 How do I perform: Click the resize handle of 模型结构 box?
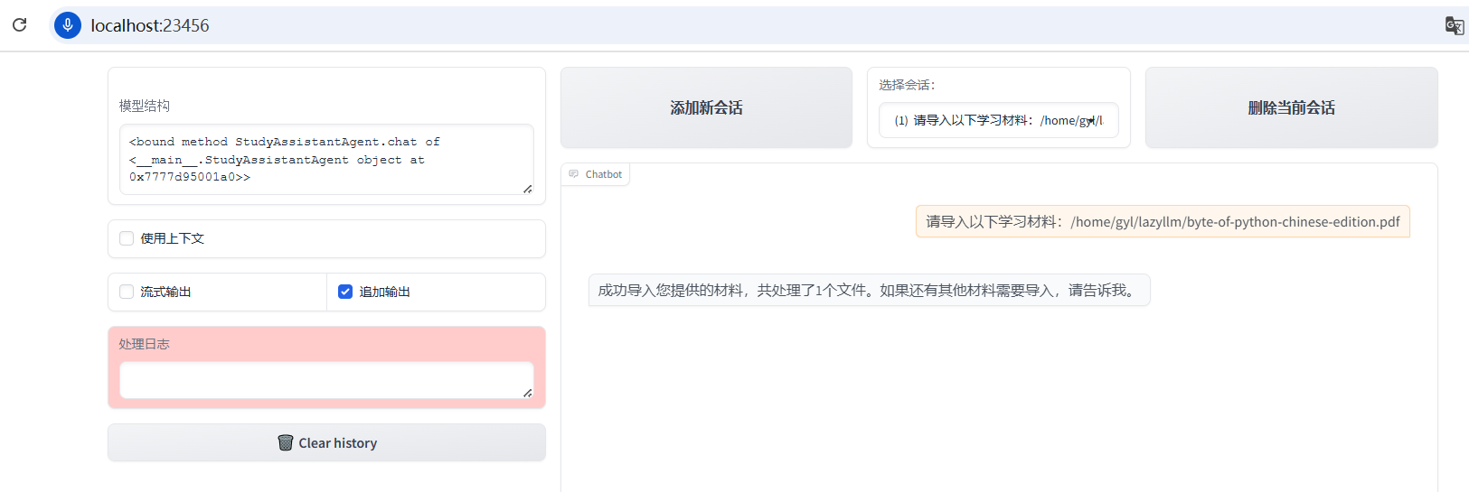tap(528, 189)
